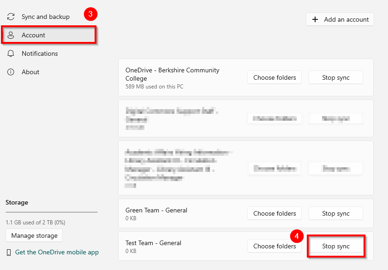
Task: Click the '0 KB' size under Test Team
Action: (x=131, y=251)
